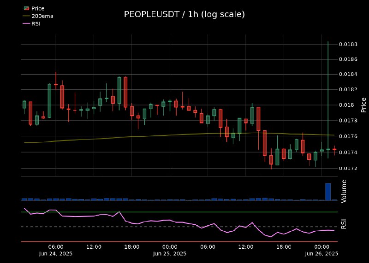
Task: Click the 'Jun 24, 2025' date label
Action: [x=56, y=254]
